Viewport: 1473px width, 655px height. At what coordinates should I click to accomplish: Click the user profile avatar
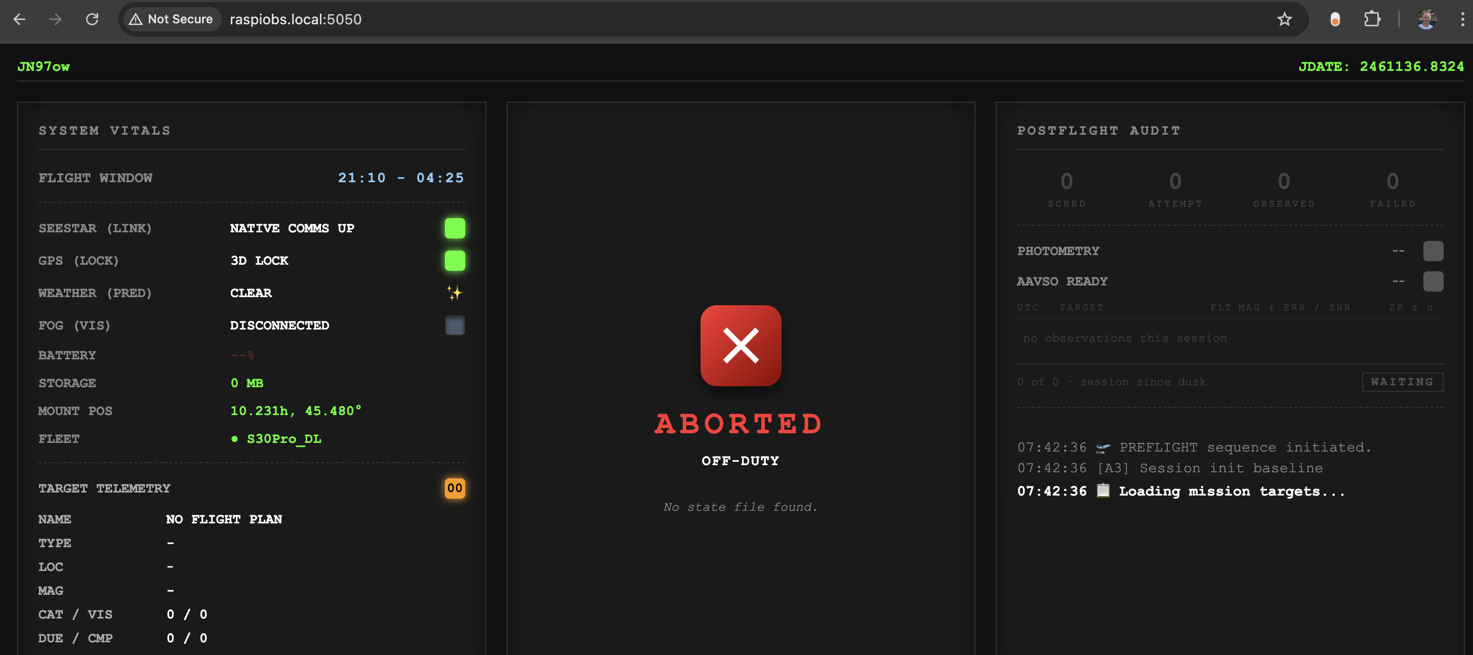(1426, 19)
